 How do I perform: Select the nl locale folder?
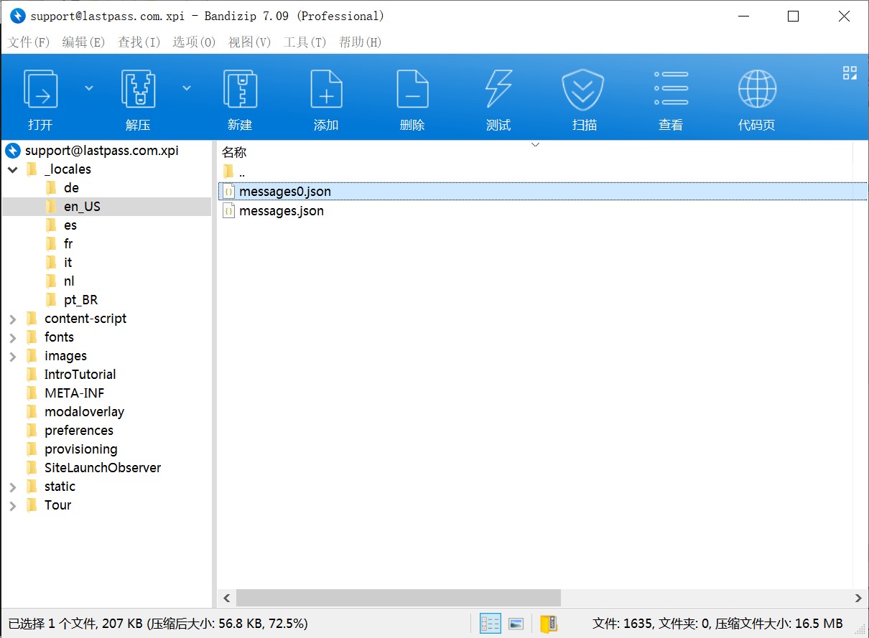(69, 281)
